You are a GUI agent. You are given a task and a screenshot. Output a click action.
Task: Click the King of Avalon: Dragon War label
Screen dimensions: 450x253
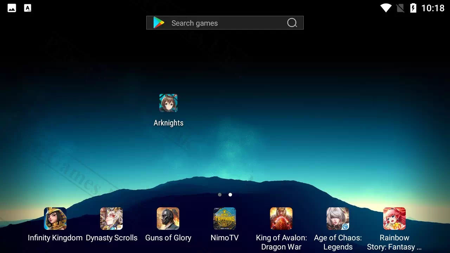pos(281,242)
